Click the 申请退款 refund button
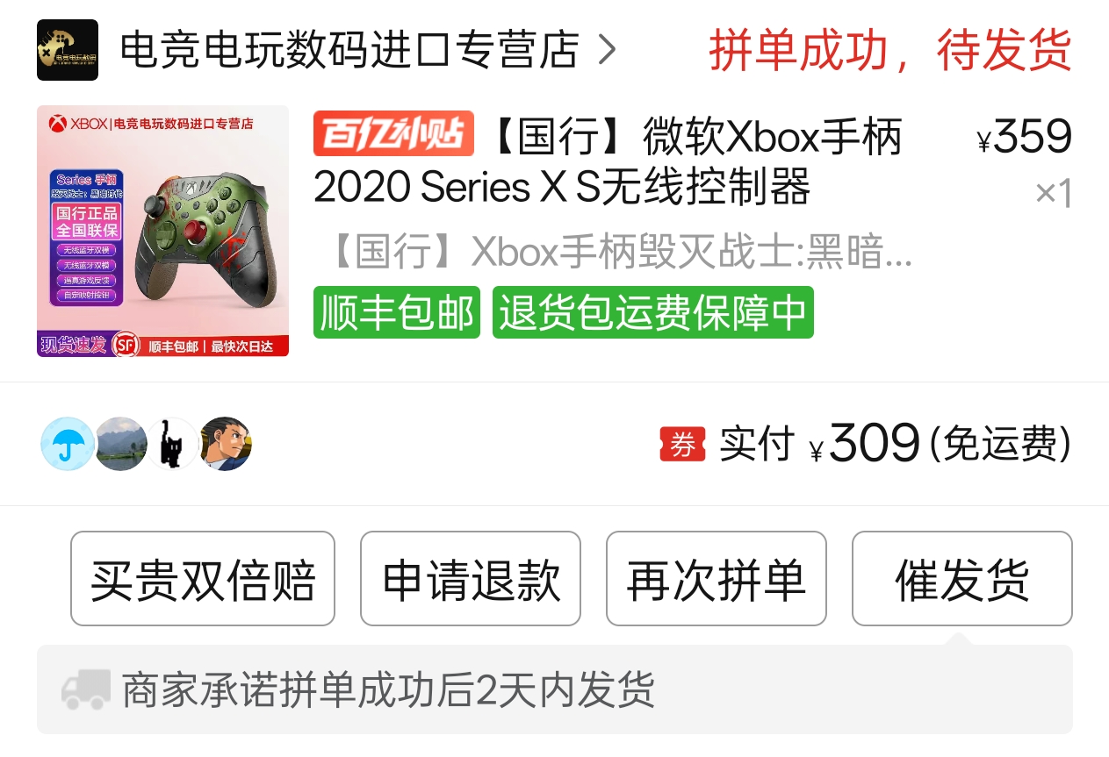1109x757 pixels. [x=471, y=579]
